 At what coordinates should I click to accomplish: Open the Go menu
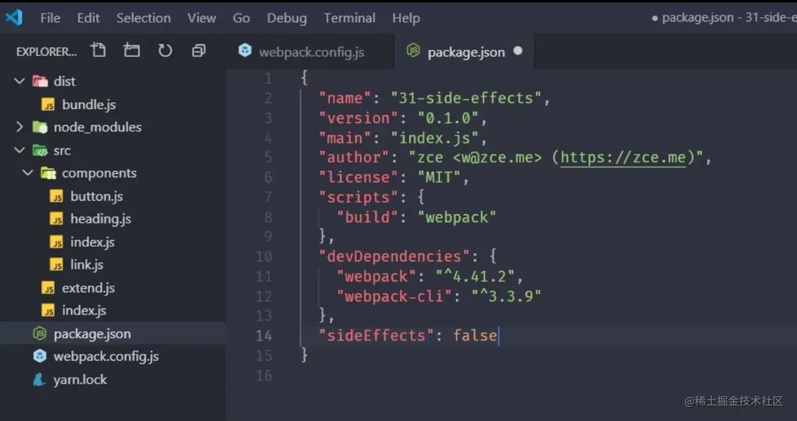tap(241, 18)
